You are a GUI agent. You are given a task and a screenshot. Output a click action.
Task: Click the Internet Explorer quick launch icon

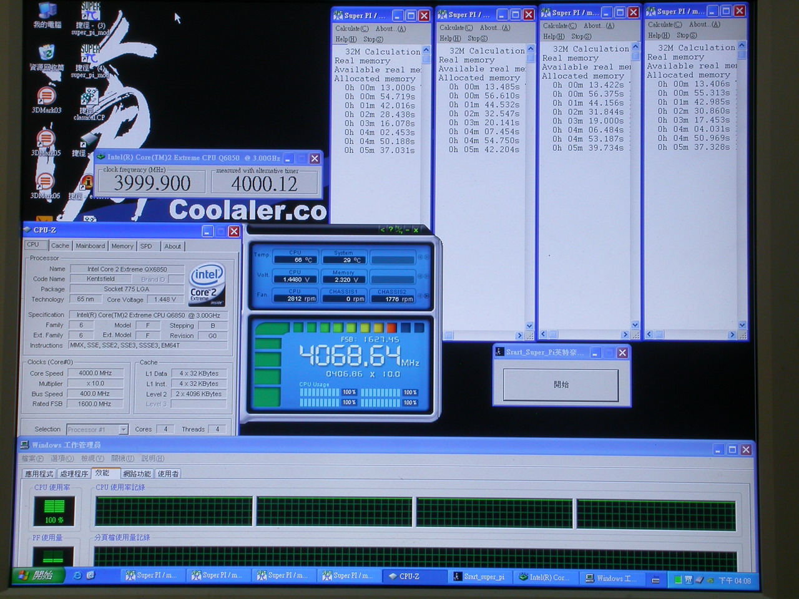pyautogui.click(x=77, y=575)
